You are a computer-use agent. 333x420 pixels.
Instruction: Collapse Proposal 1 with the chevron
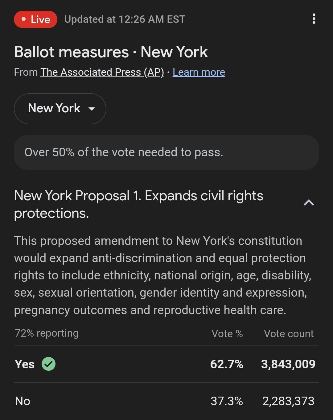coord(309,203)
